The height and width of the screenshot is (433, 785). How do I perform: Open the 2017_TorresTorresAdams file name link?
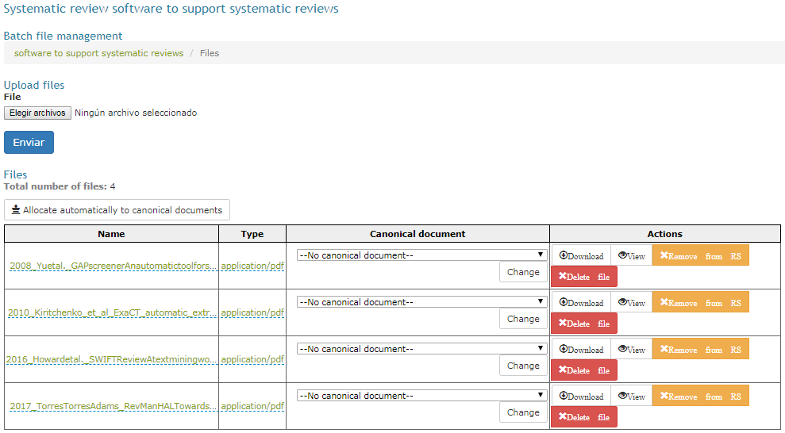point(114,407)
